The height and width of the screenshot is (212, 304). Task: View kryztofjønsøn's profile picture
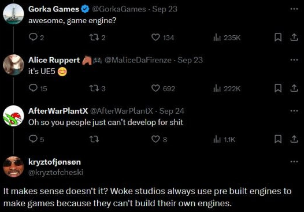13,167
